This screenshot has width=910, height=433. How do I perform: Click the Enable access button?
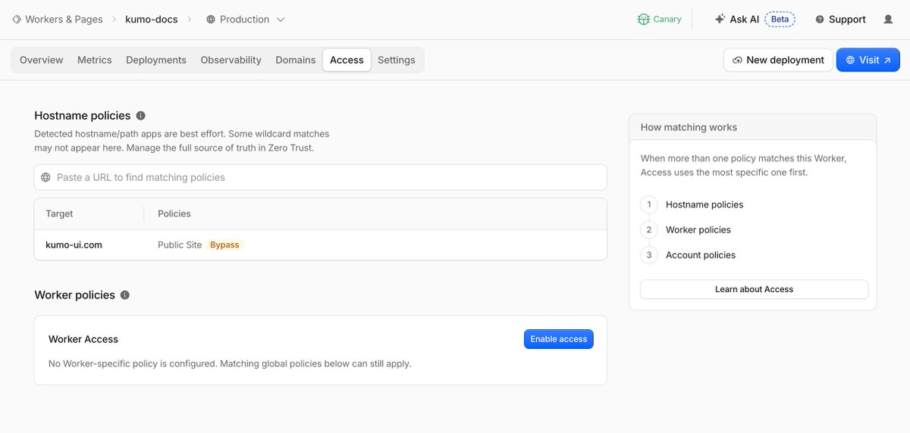pos(559,339)
